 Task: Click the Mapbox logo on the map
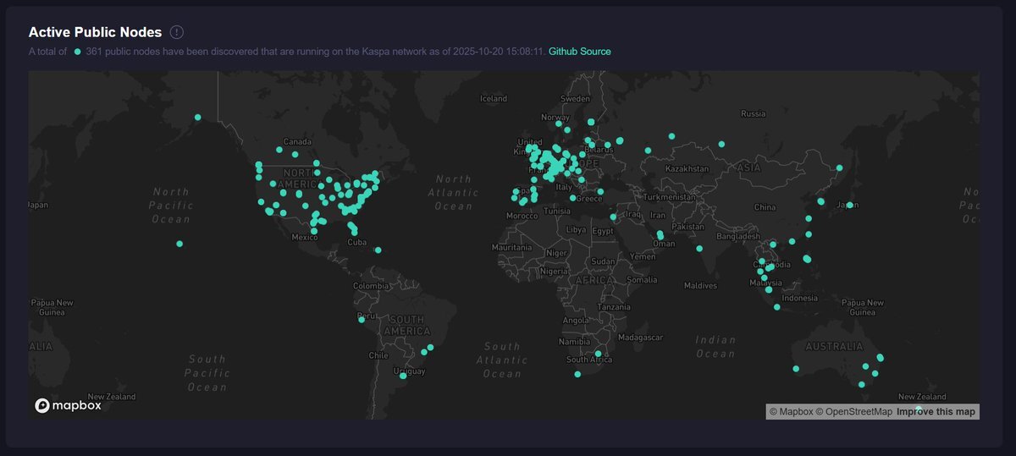68,405
